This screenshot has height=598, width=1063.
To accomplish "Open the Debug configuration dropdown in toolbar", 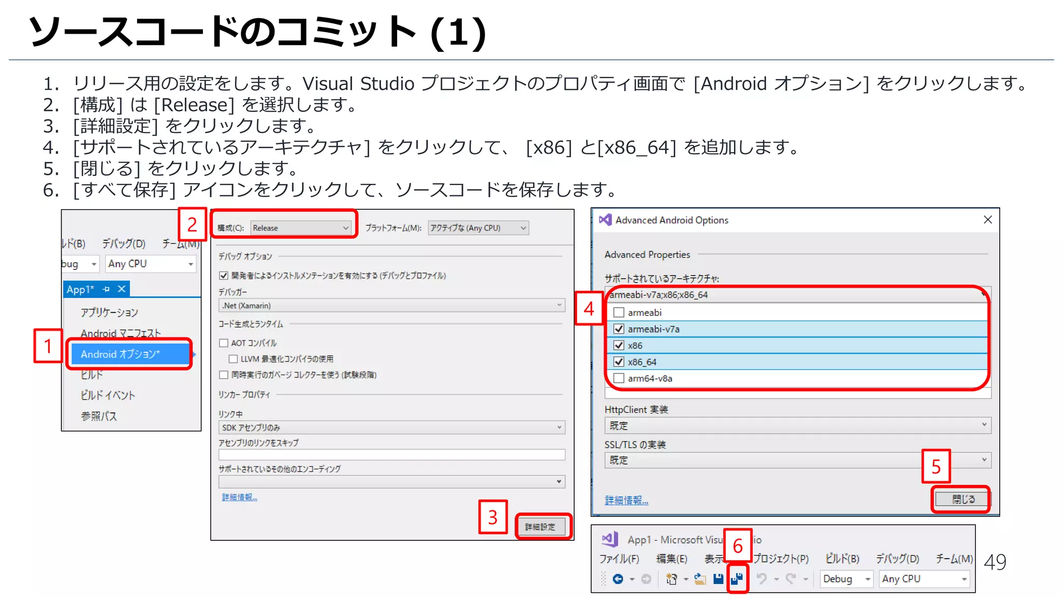I will (x=846, y=579).
